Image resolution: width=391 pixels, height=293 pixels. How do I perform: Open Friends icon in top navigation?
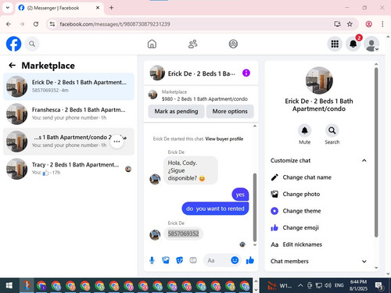[192, 44]
